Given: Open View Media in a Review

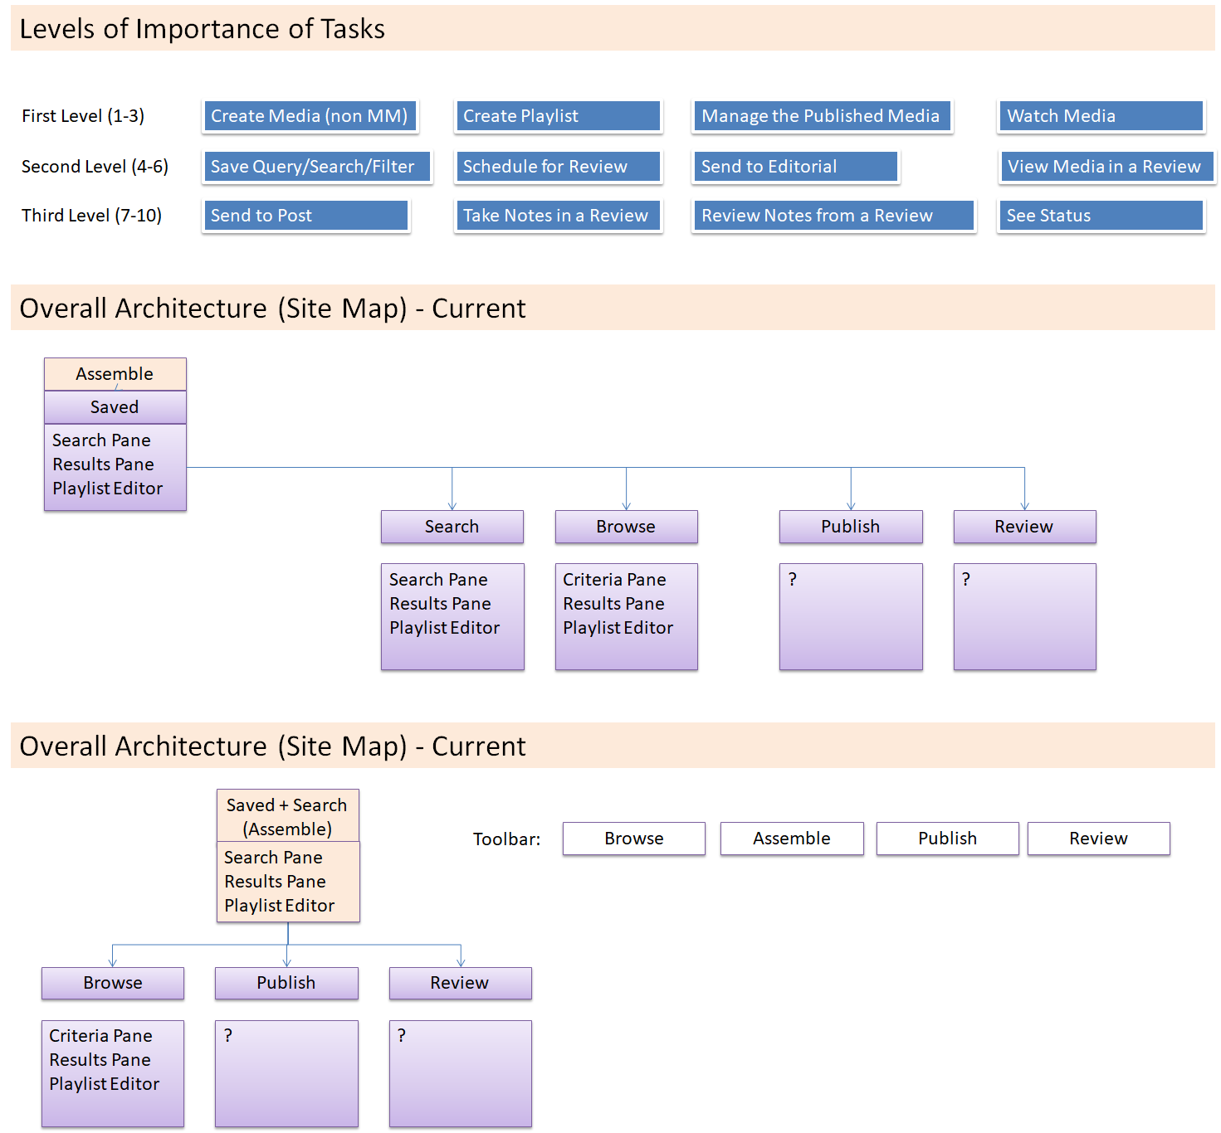Looking at the screenshot, I should tap(1106, 167).
